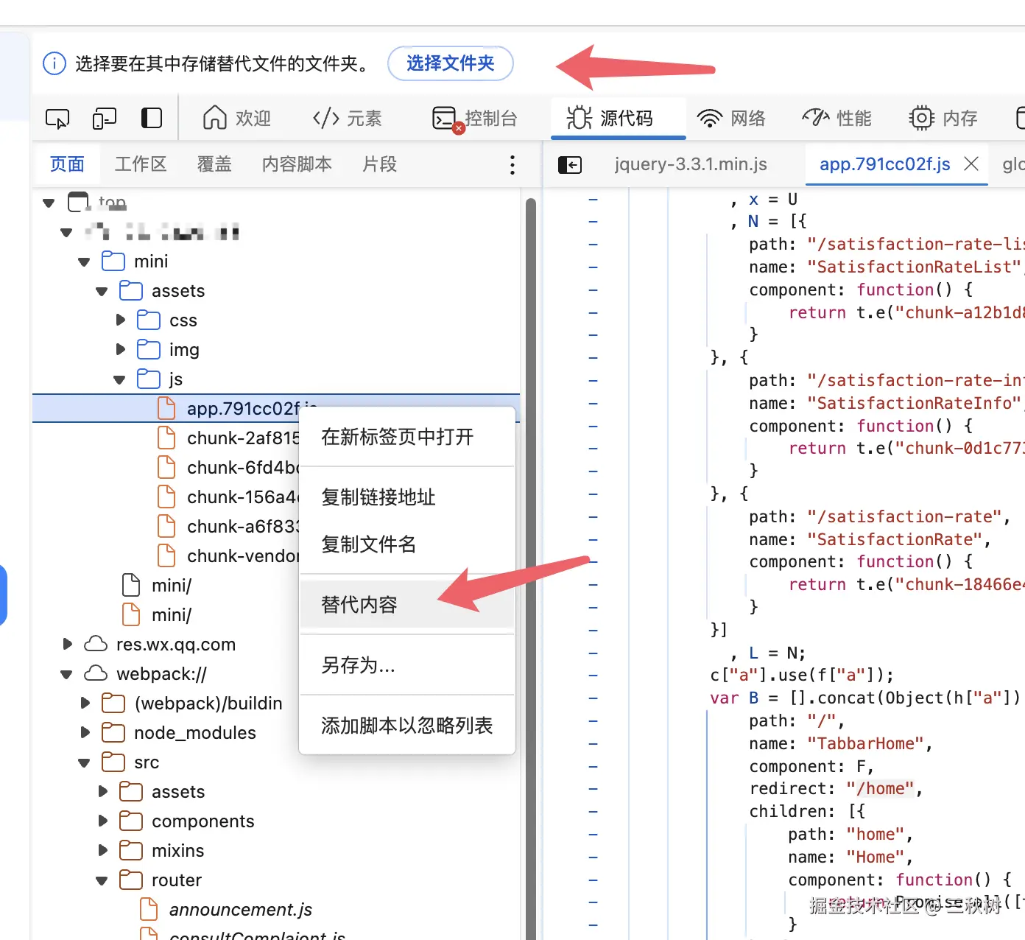Choose 另存为... from context menu
This screenshot has height=940, width=1025.
pyautogui.click(x=406, y=665)
